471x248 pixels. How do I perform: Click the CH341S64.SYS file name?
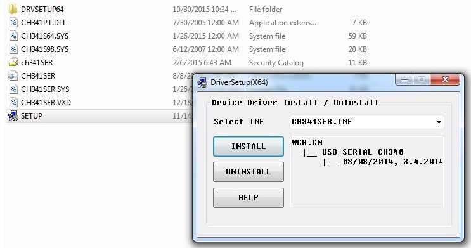pos(45,36)
